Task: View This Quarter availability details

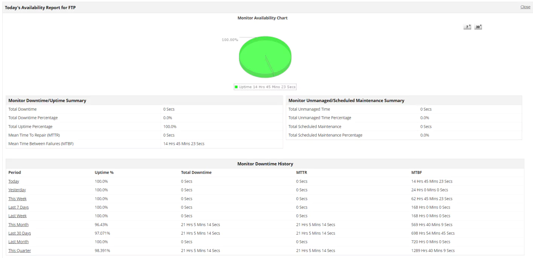Action: [20, 250]
